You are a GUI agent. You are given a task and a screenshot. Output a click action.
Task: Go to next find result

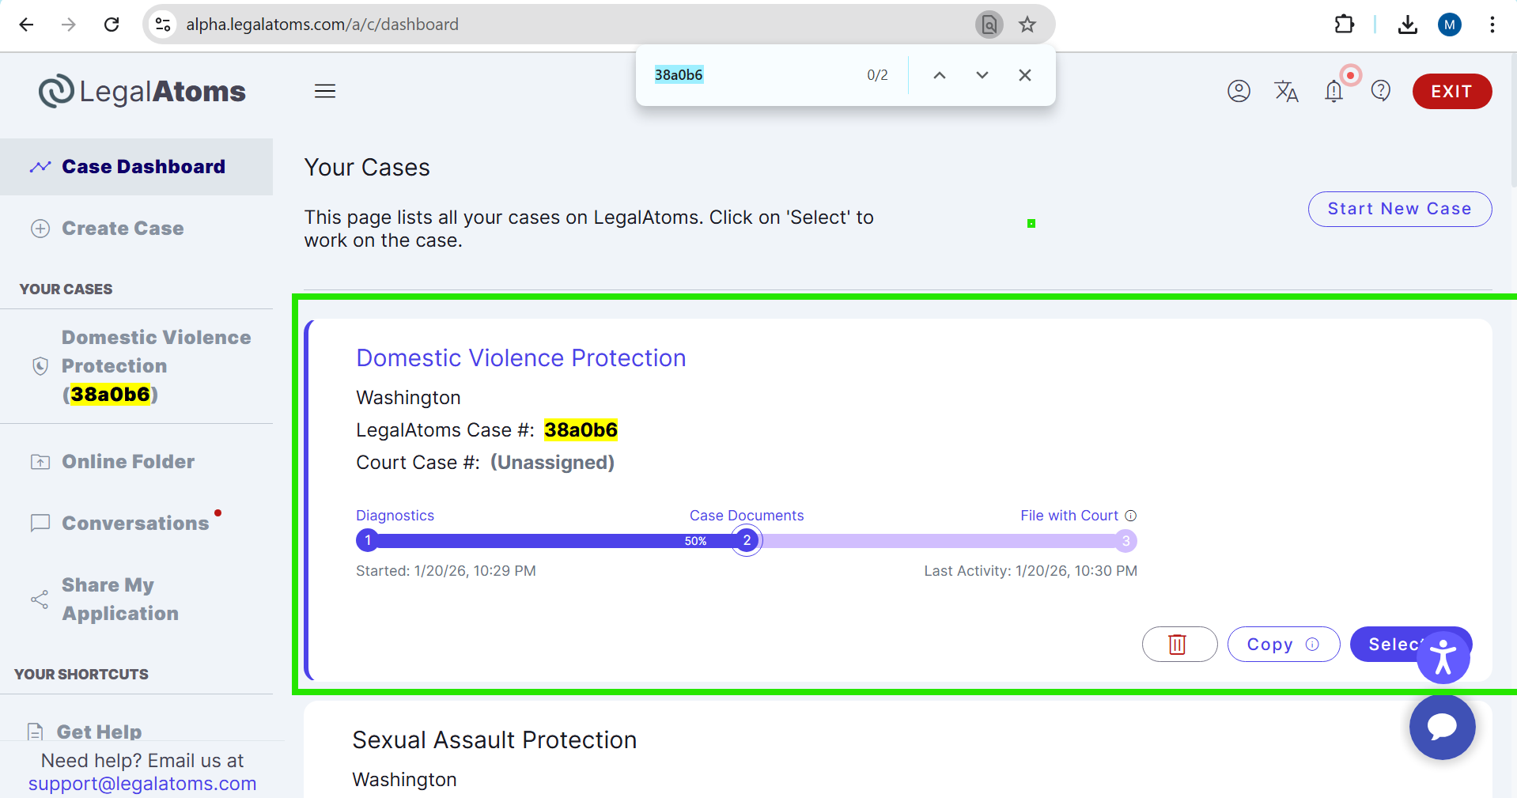click(x=982, y=75)
